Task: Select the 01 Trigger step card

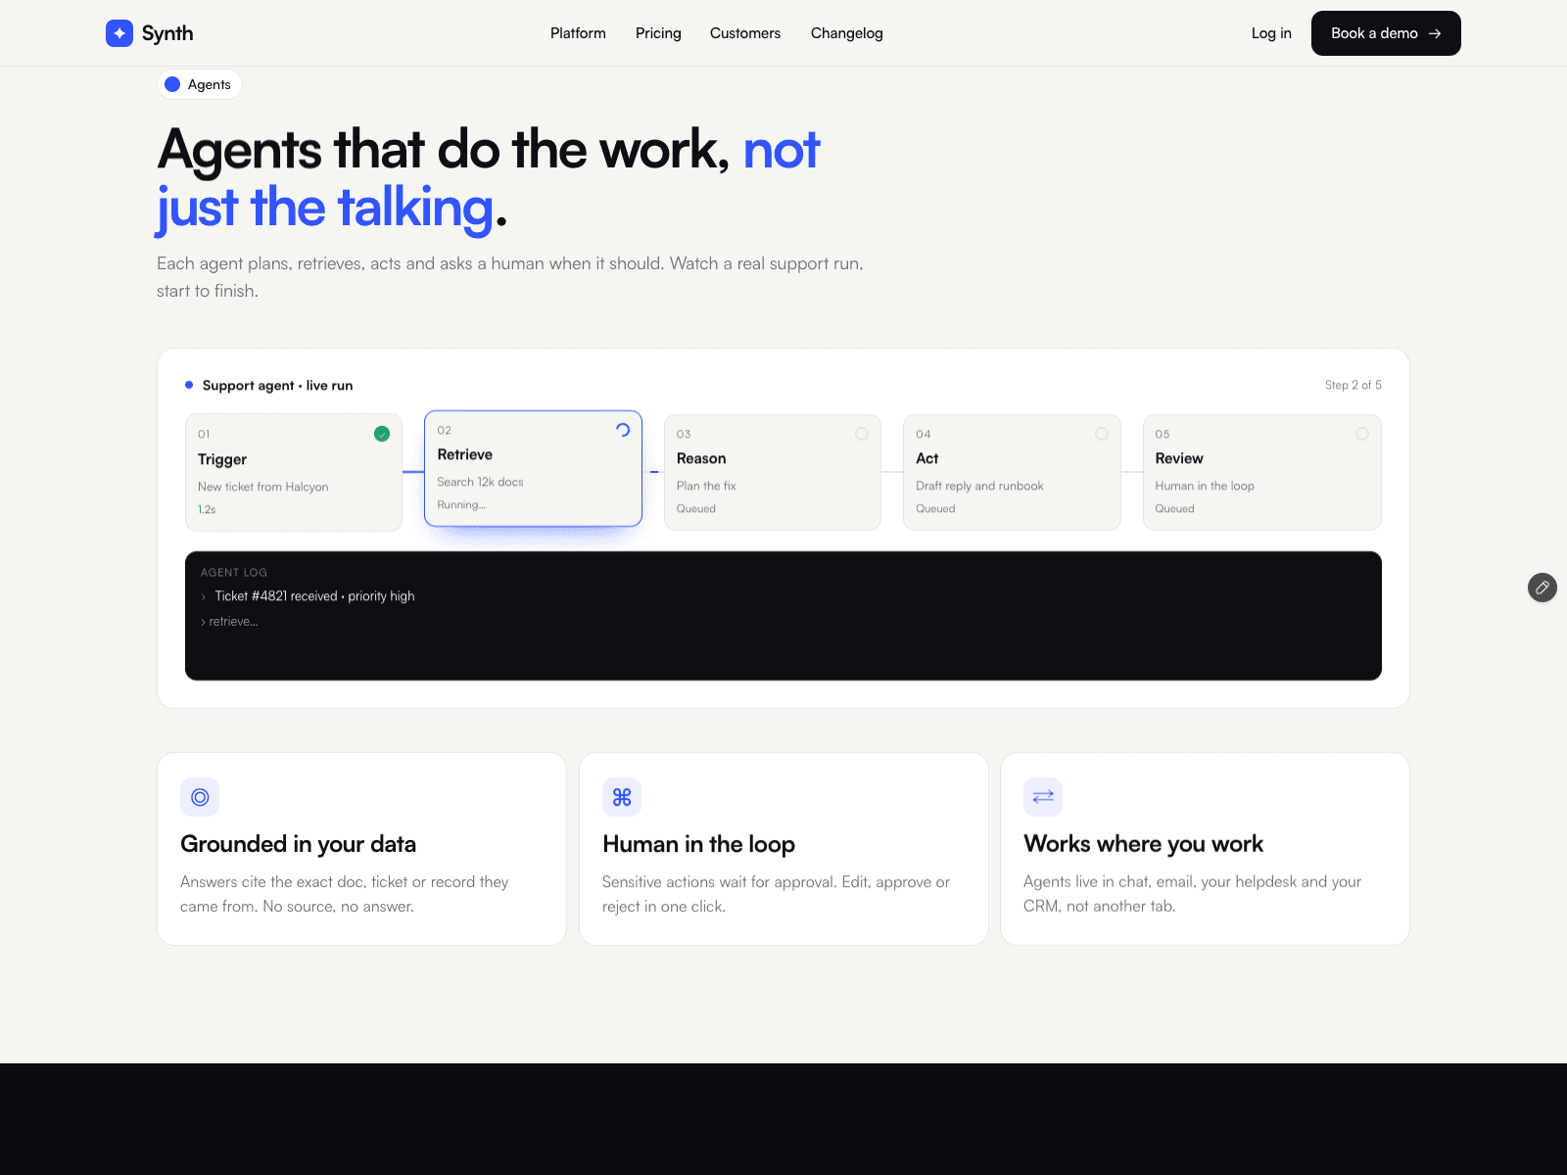Action: [294, 473]
